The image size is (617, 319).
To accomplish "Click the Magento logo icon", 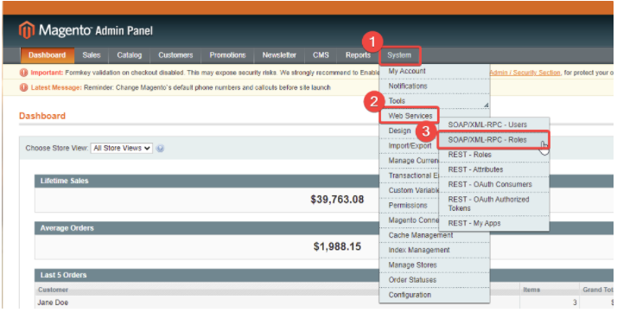I will (x=27, y=30).
